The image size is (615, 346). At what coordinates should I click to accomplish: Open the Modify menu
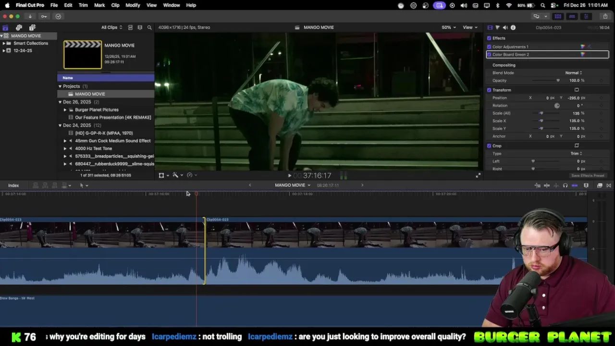133,5
